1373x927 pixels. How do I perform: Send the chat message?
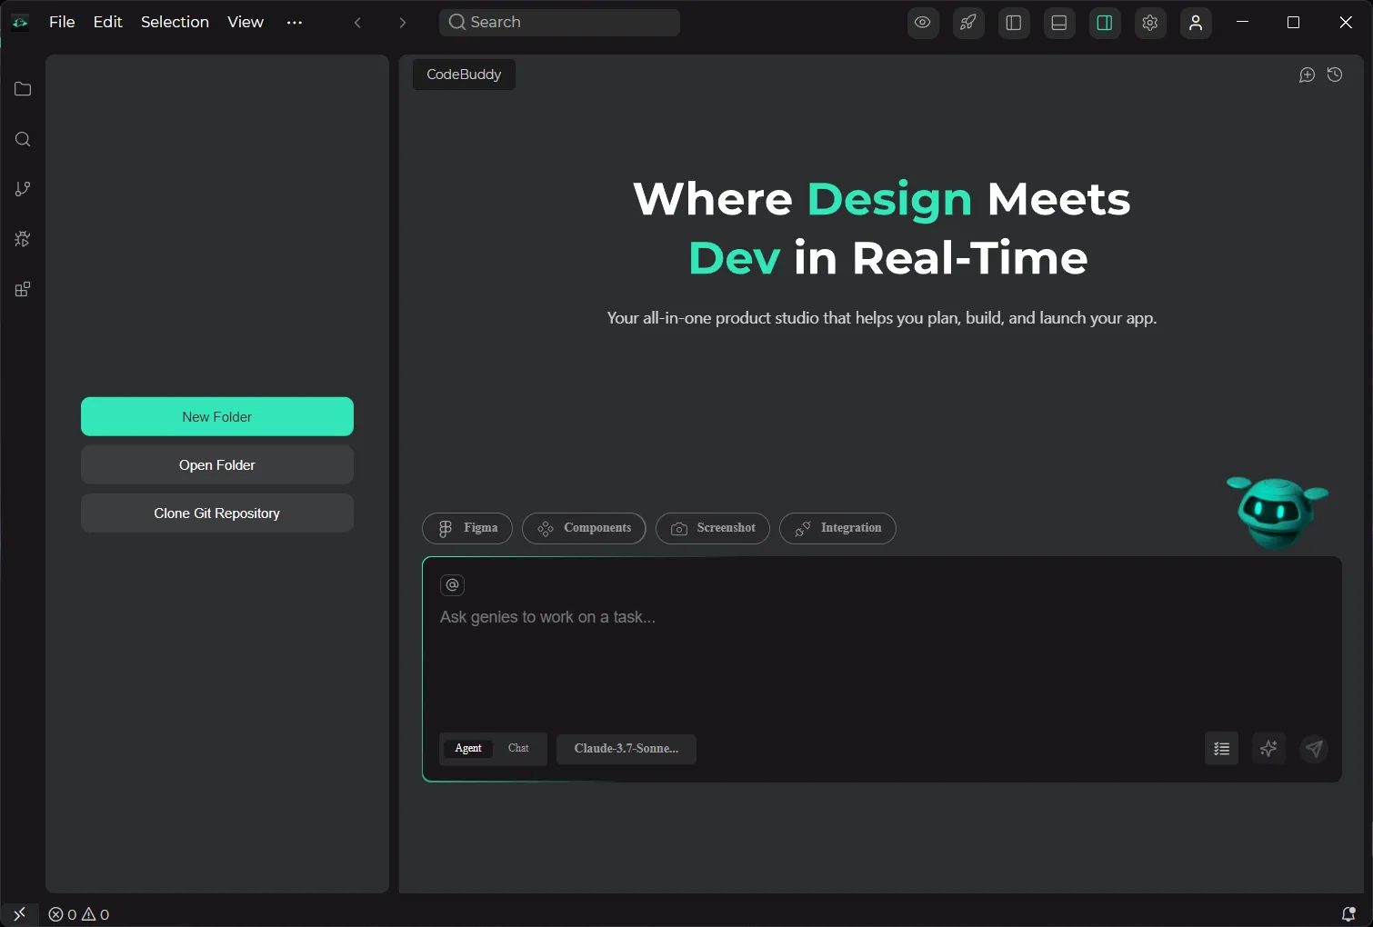1313,749
